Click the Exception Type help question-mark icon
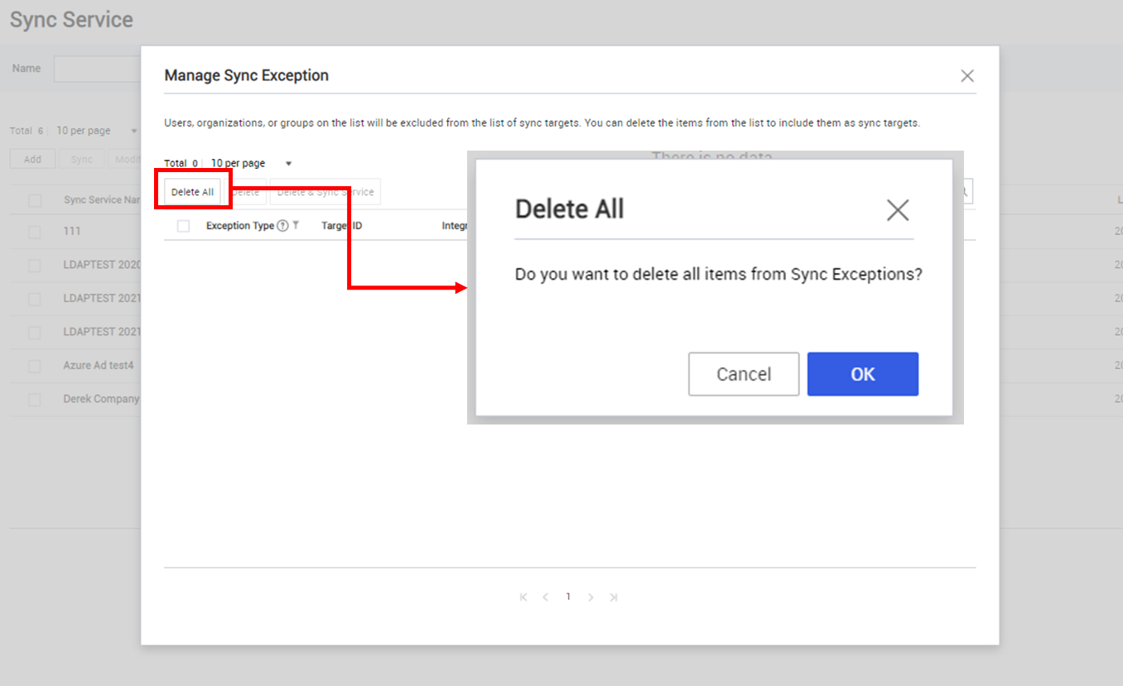This screenshot has height=686, width=1123. pyautogui.click(x=282, y=226)
